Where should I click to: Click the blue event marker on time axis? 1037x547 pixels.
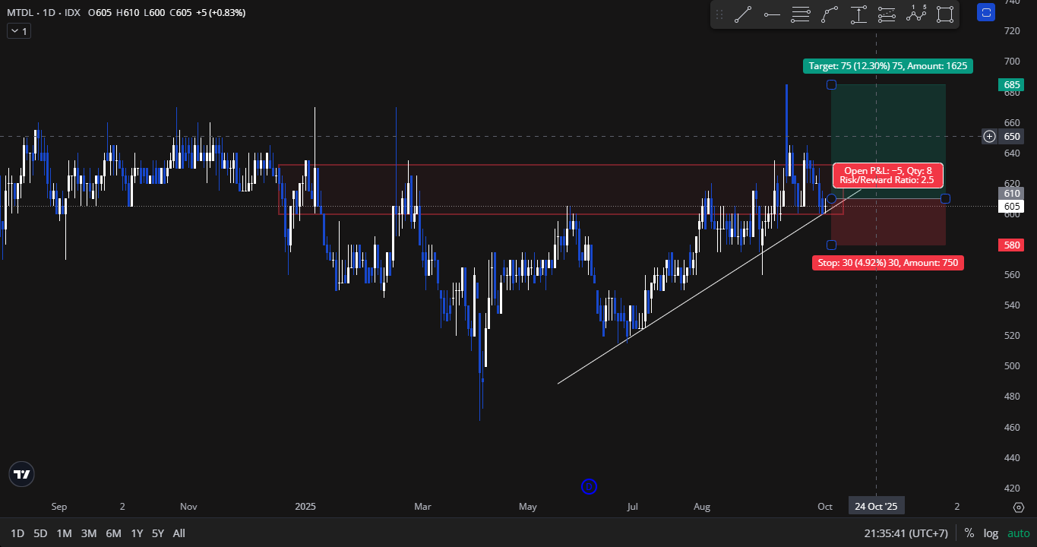click(x=589, y=486)
